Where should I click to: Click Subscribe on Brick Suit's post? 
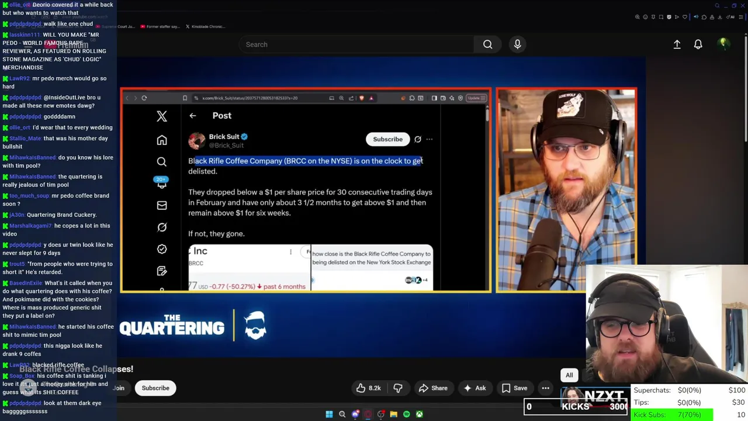point(387,139)
